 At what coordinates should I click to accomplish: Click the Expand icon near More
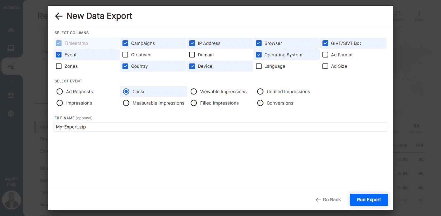click(398, 13)
